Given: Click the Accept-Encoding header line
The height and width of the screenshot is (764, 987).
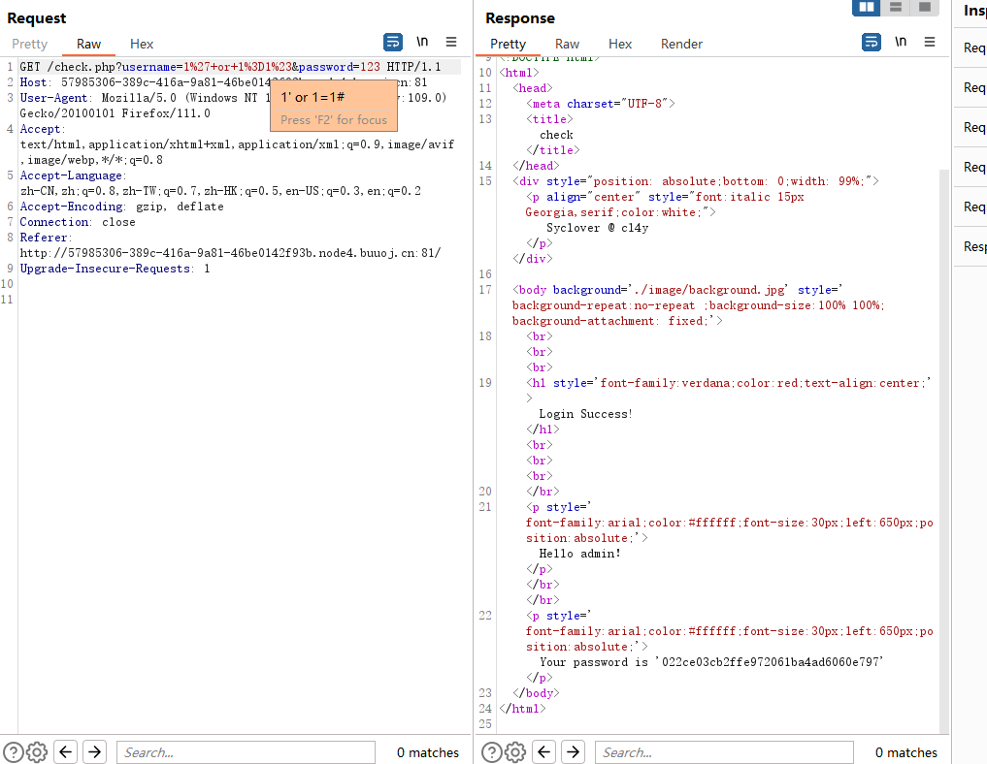Looking at the screenshot, I should click(121, 207).
